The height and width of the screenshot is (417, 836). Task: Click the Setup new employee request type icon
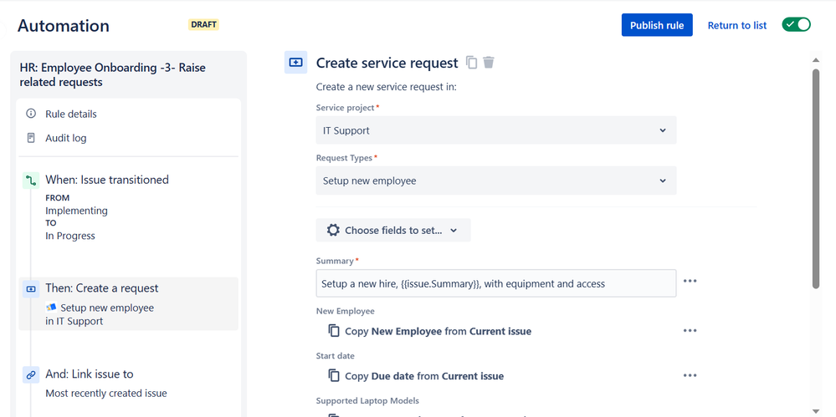point(51,308)
